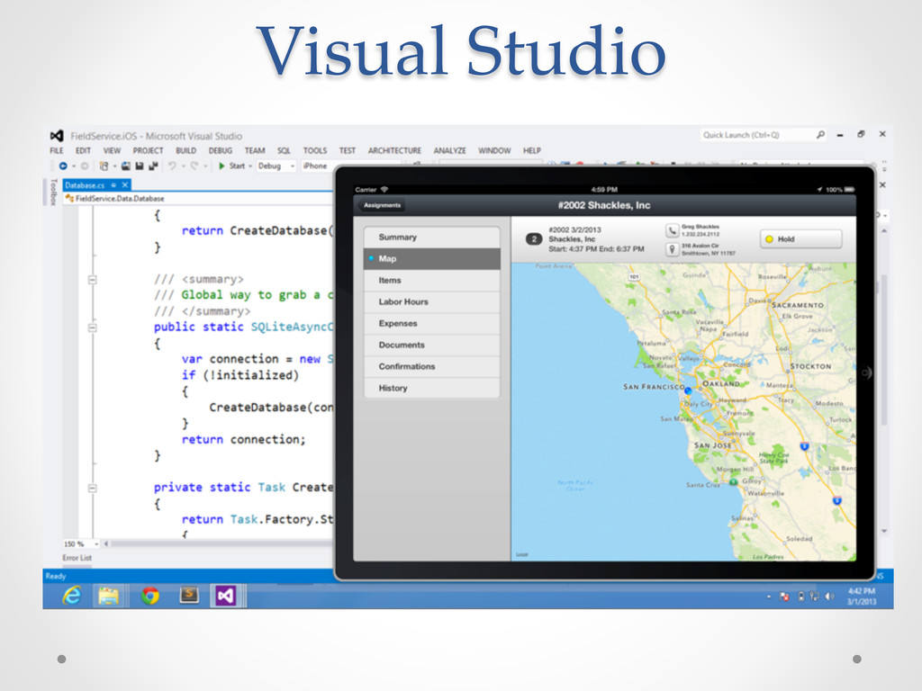
Task: Open the iPhone target platform dropdown
Action: pyautogui.click(x=352, y=166)
